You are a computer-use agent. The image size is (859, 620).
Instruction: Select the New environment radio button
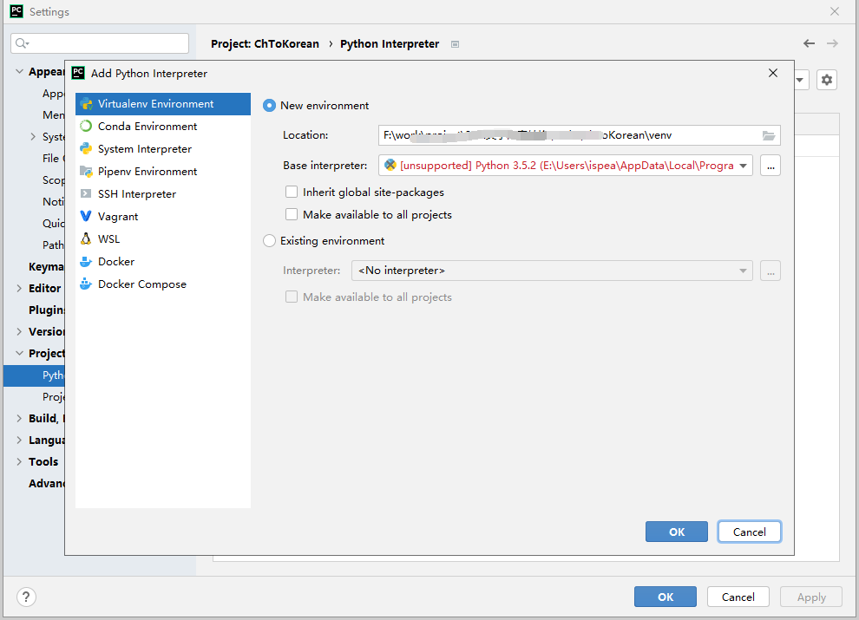pos(269,106)
